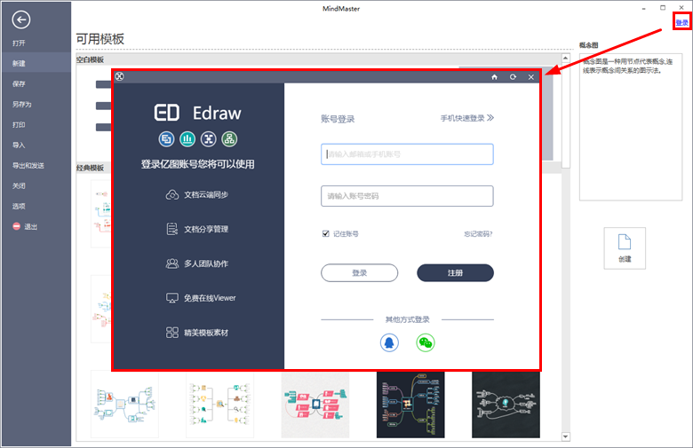The width and height of the screenshot is (693, 448).
Task: Focus the account password field
Action: (x=407, y=196)
